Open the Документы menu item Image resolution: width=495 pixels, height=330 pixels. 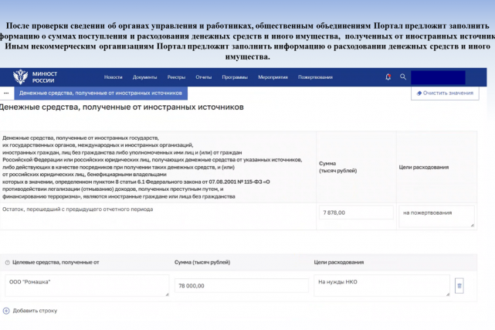point(144,77)
